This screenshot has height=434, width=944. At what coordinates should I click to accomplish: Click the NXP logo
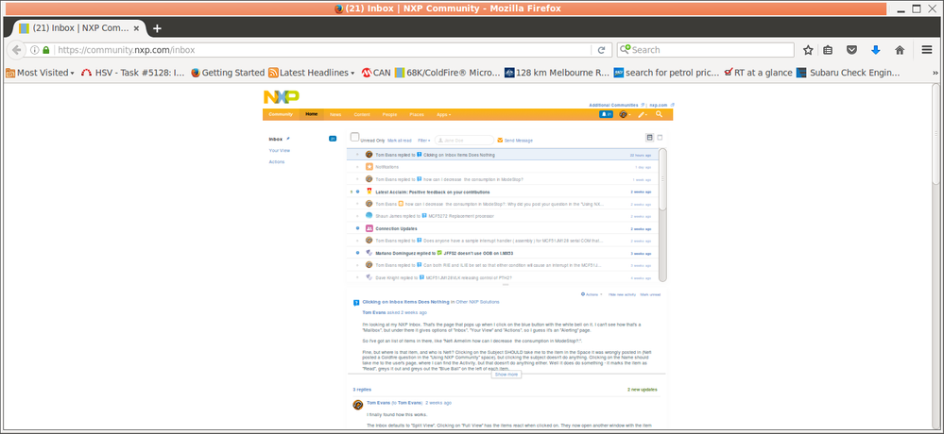pyautogui.click(x=282, y=97)
